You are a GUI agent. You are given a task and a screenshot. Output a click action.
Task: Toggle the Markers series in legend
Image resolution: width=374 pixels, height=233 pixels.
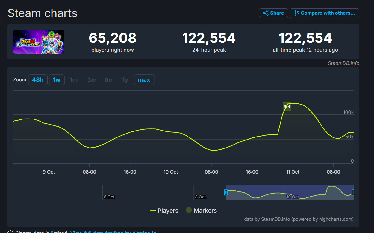(x=201, y=211)
